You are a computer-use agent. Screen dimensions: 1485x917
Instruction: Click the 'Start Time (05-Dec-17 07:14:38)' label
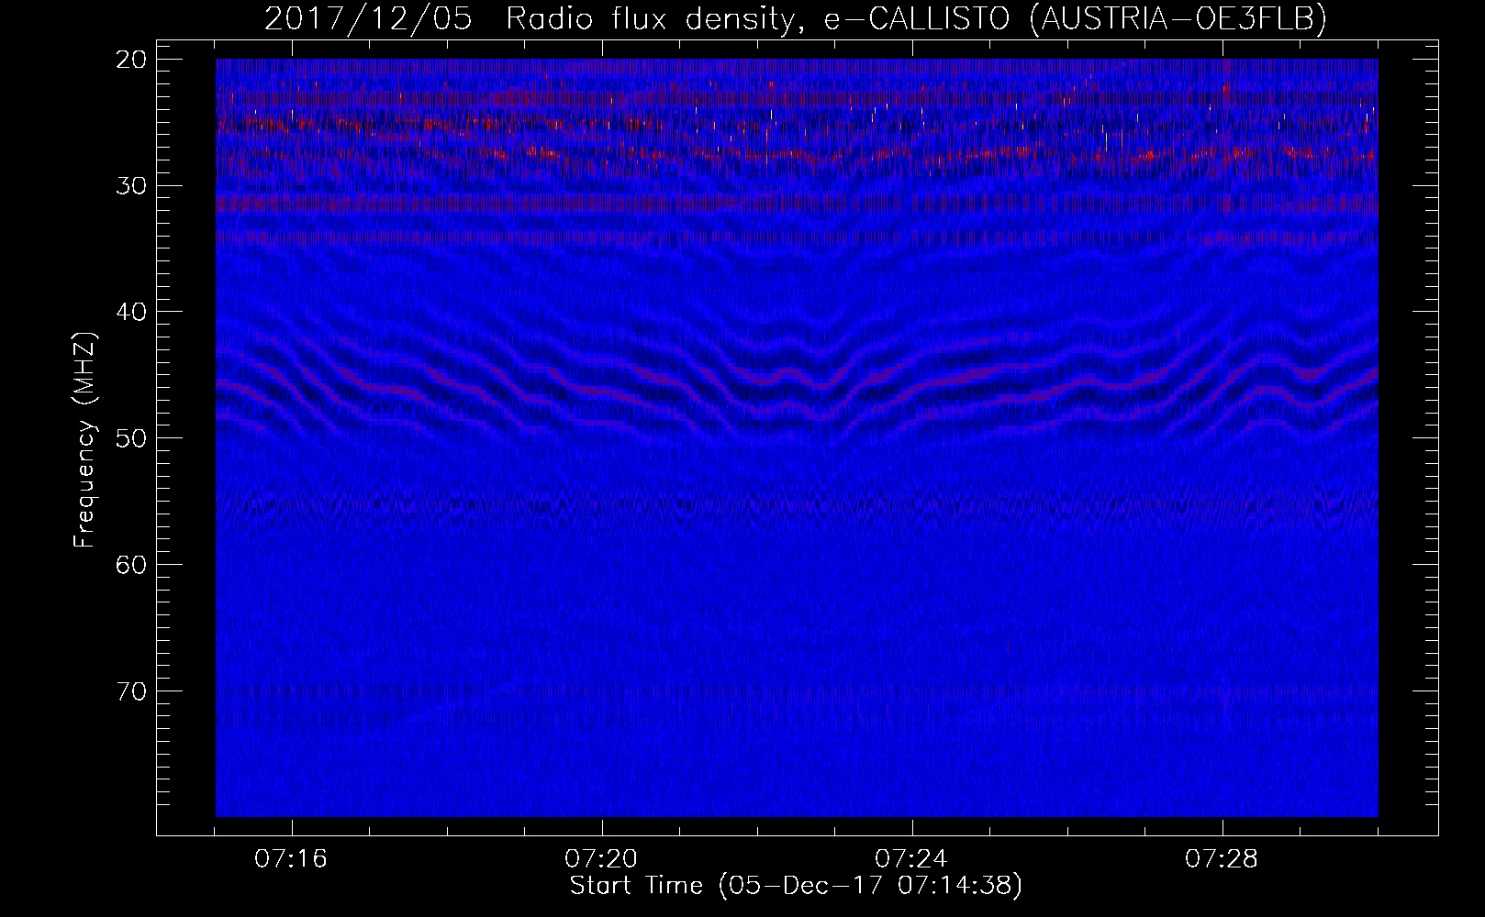(796, 886)
